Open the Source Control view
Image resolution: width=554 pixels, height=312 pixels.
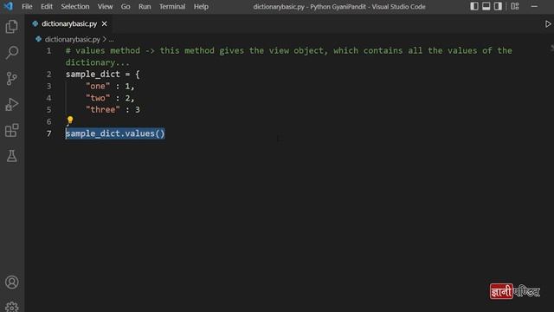coord(11,79)
